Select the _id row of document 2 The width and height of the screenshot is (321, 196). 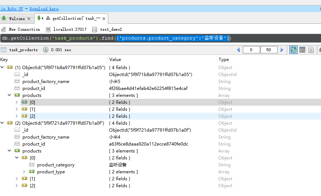click(161, 130)
